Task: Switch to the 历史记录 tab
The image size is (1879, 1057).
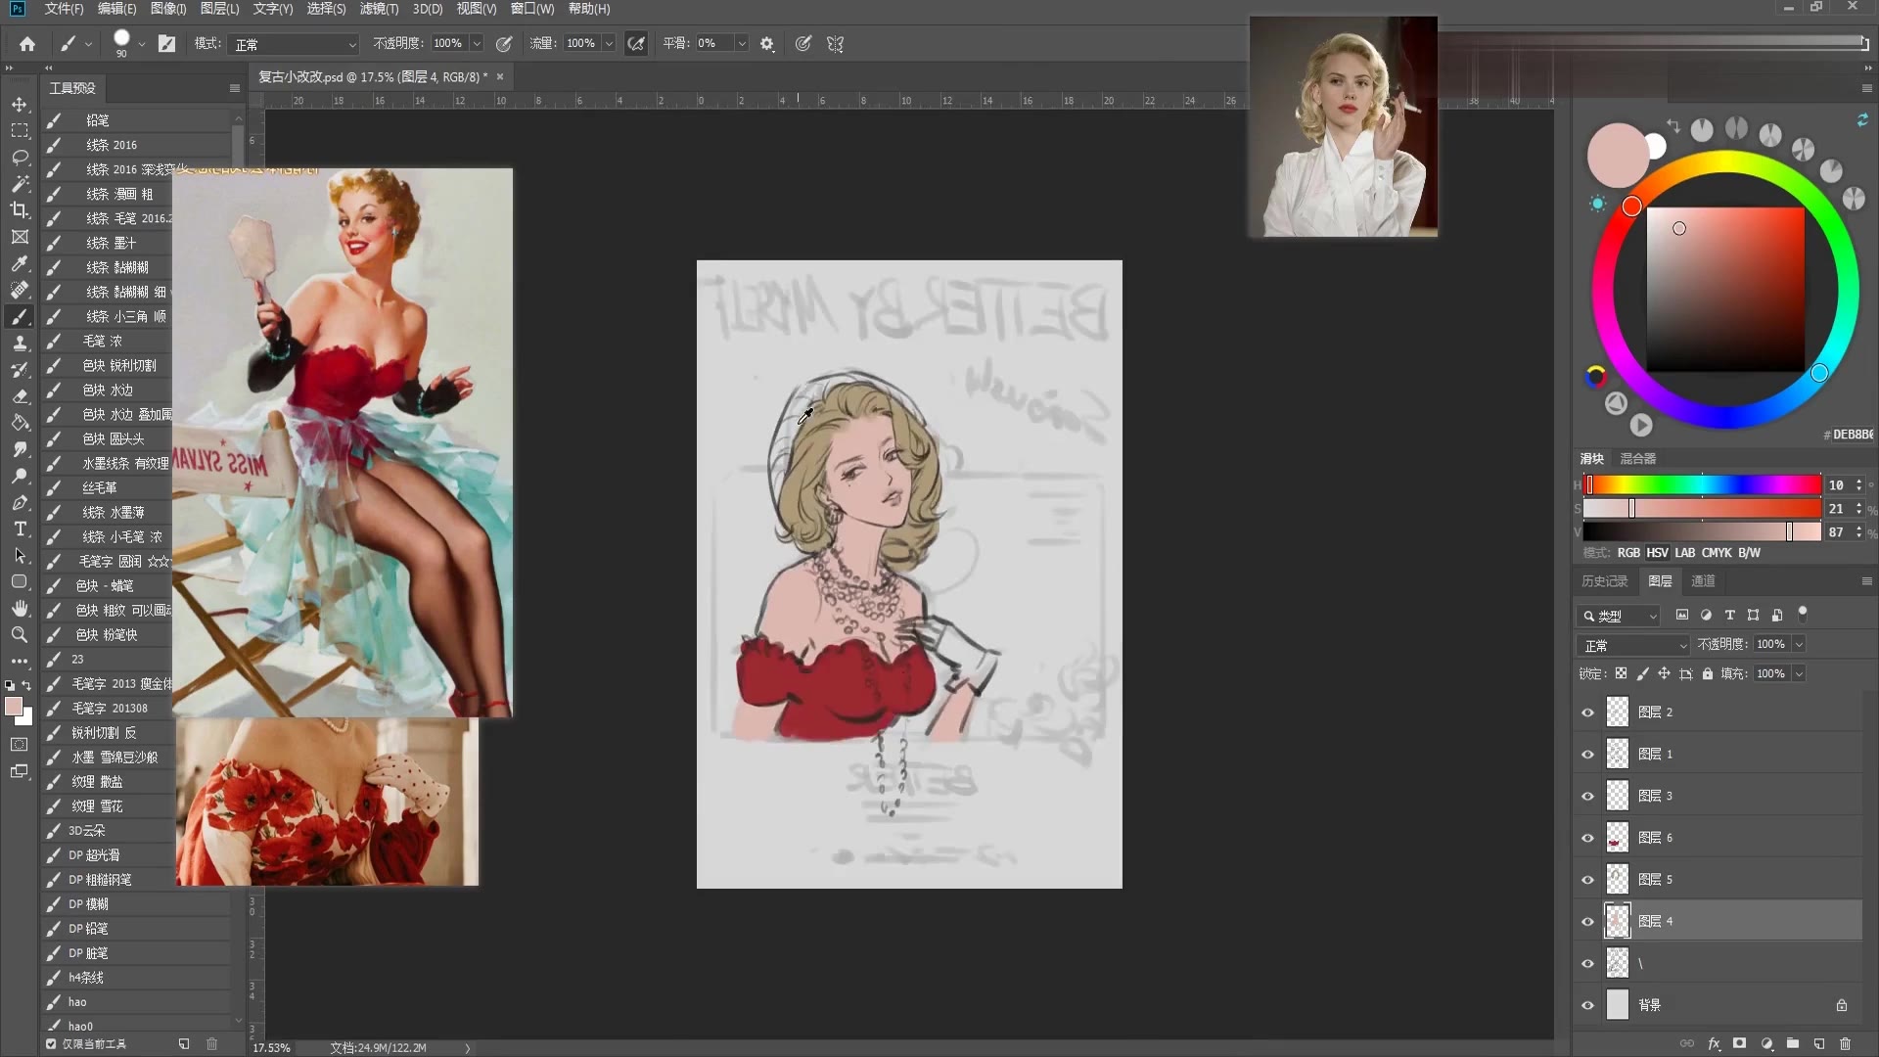Action: 1605,581
